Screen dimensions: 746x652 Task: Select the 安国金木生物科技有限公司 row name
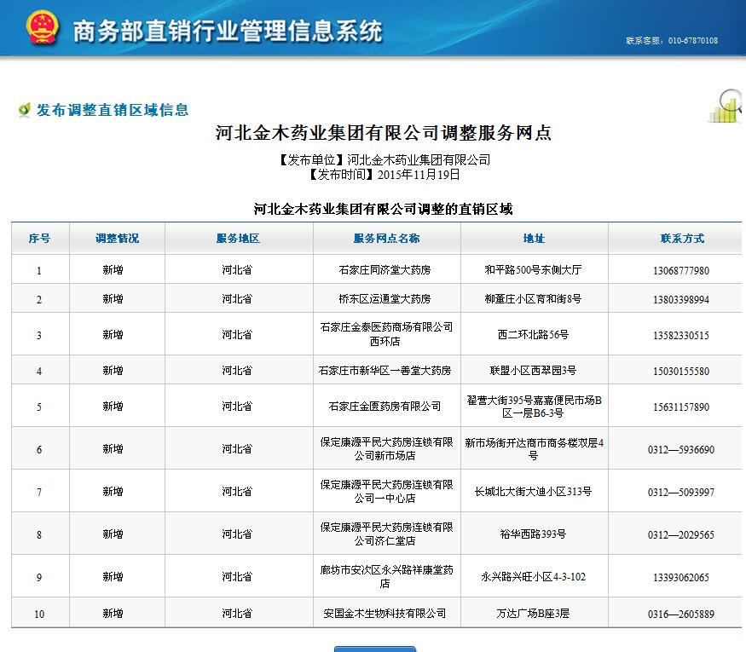point(385,614)
